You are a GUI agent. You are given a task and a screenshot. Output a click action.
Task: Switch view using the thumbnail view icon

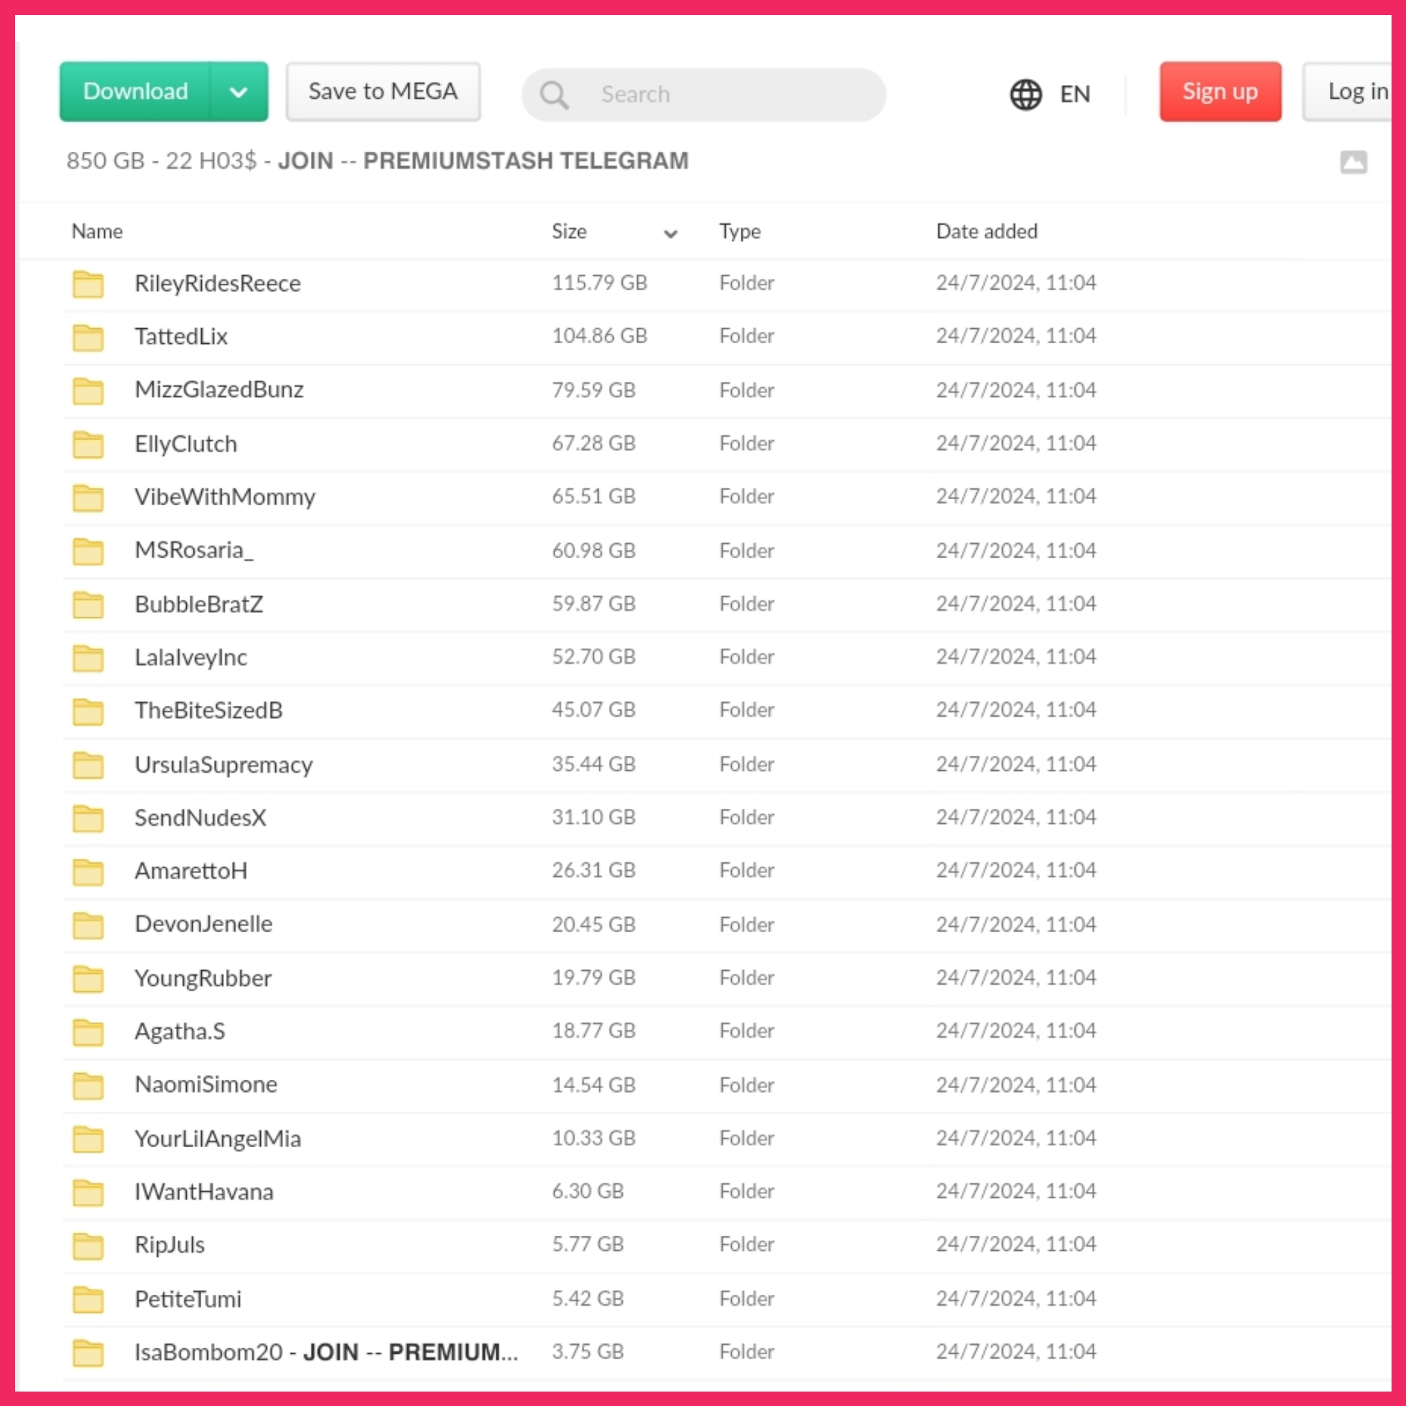coord(1354,161)
